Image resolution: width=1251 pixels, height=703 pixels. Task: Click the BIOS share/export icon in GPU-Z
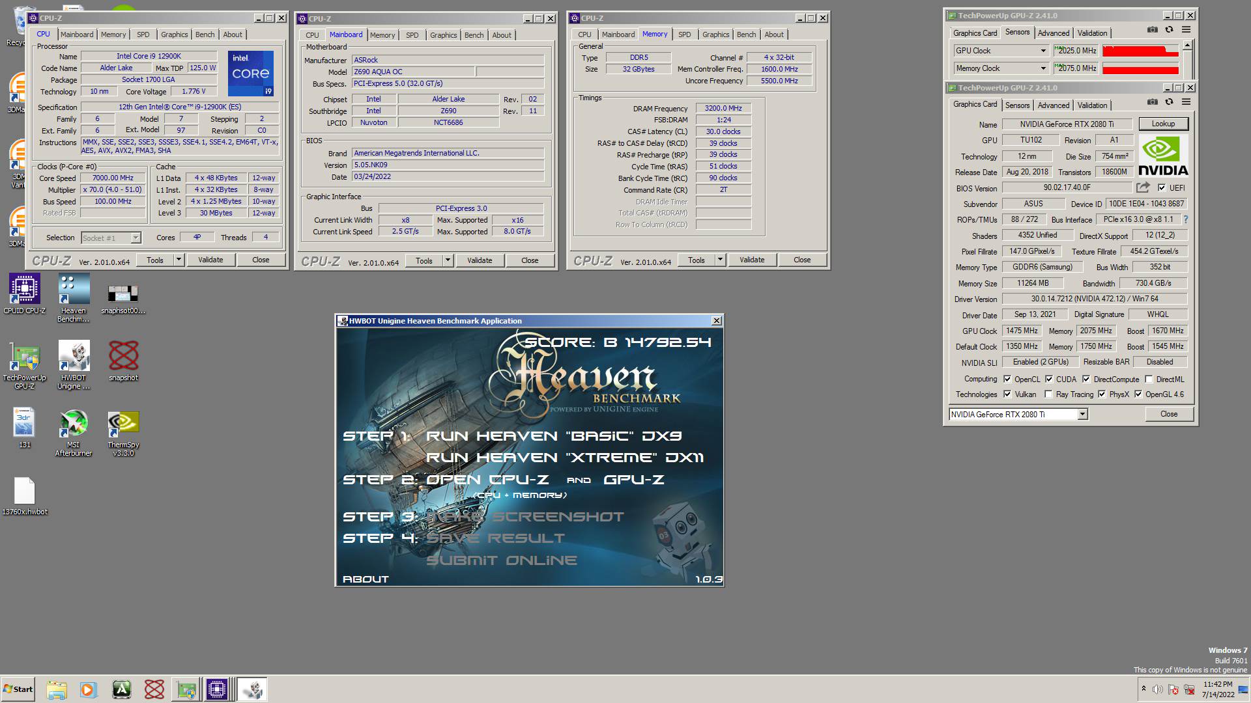click(x=1143, y=187)
